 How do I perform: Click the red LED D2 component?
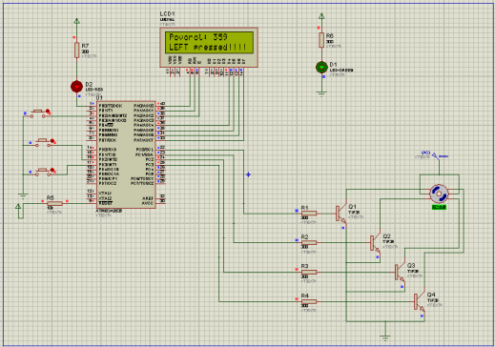76,87
